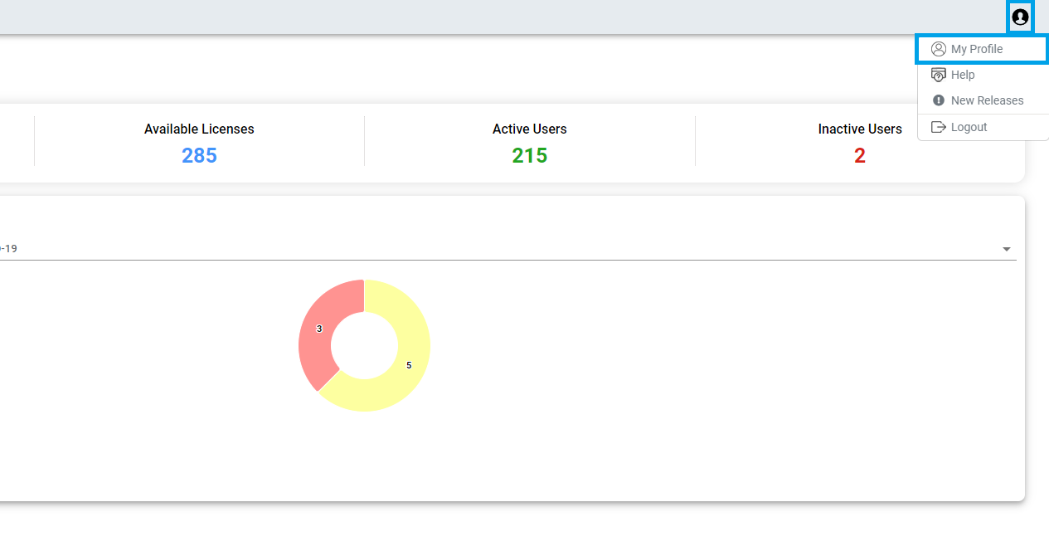The height and width of the screenshot is (551, 1049).
Task: Select the Logout menu text
Action: tap(969, 127)
